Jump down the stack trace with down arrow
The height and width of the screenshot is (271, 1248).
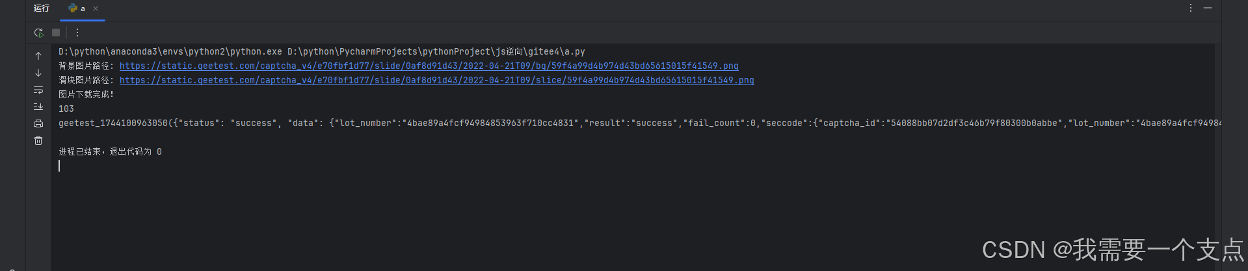point(38,73)
